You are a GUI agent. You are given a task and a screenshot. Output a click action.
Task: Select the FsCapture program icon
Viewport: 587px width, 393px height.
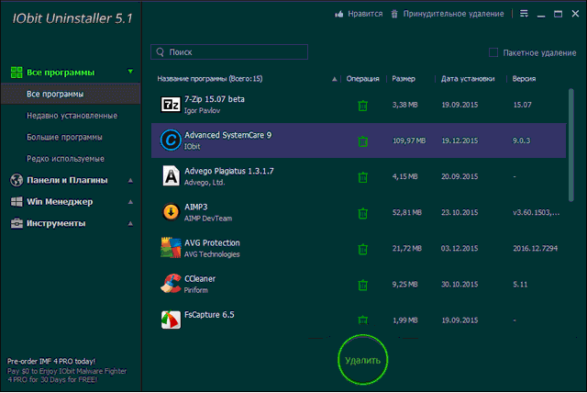tap(171, 320)
